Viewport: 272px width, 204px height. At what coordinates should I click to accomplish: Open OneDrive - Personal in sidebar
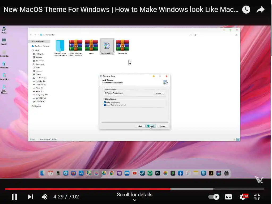coord(40,46)
